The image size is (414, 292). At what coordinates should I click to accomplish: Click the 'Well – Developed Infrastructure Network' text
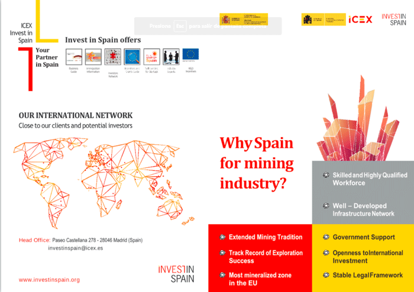click(x=364, y=210)
